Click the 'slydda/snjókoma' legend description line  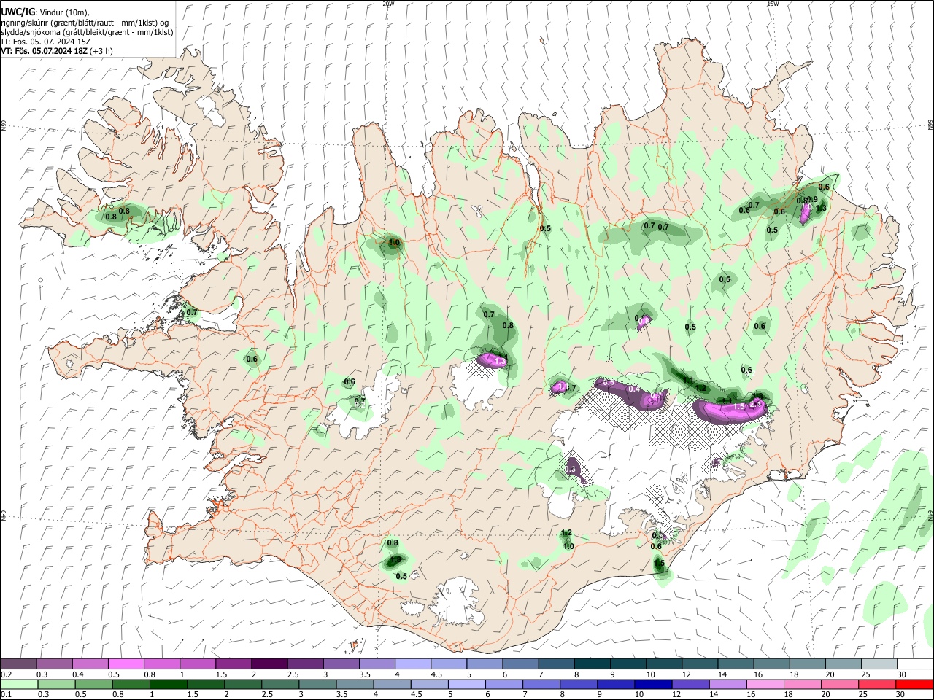coord(87,32)
